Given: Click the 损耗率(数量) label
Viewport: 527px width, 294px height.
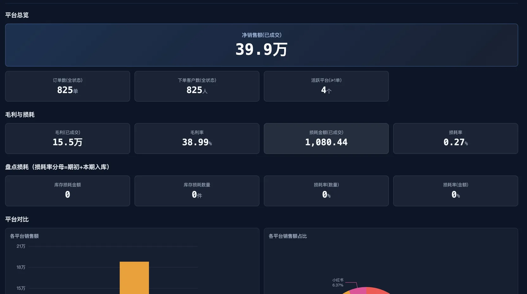Looking at the screenshot, I should click(x=326, y=185).
